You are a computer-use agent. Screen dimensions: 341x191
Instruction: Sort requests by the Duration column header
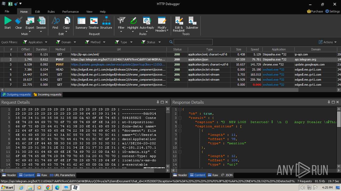coord(41,49)
